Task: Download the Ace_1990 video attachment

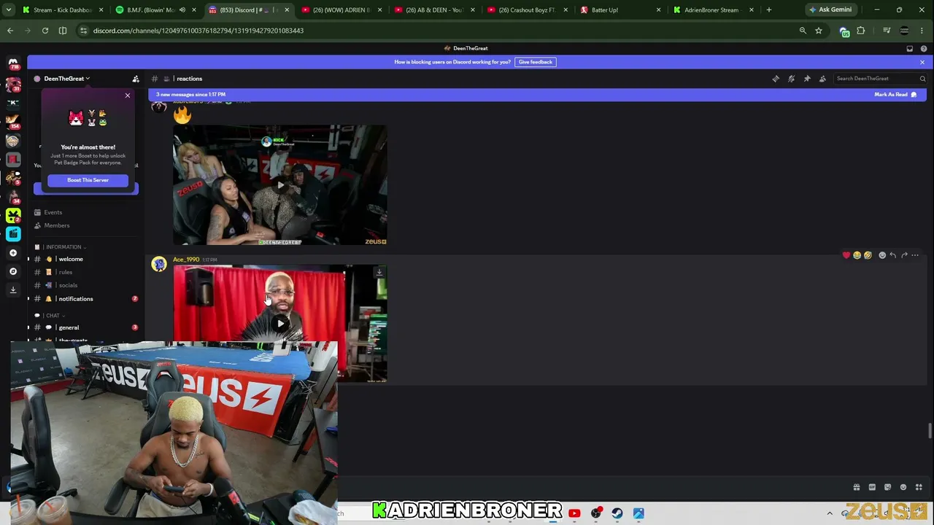Action: pos(379,273)
